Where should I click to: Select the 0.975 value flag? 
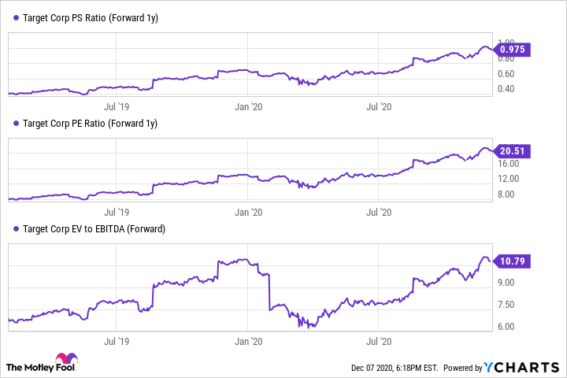point(513,50)
